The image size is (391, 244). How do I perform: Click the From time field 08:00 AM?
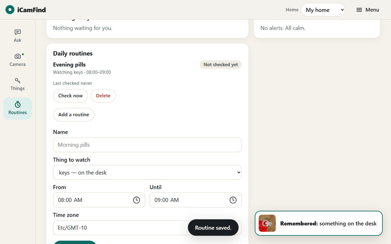[x=99, y=200]
